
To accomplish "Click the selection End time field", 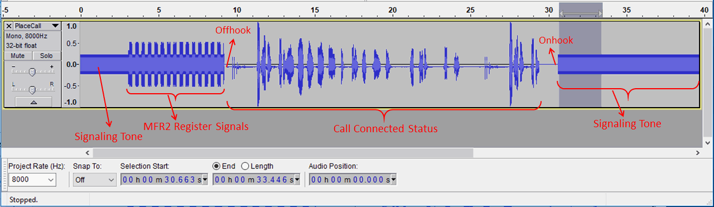I will (x=253, y=180).
